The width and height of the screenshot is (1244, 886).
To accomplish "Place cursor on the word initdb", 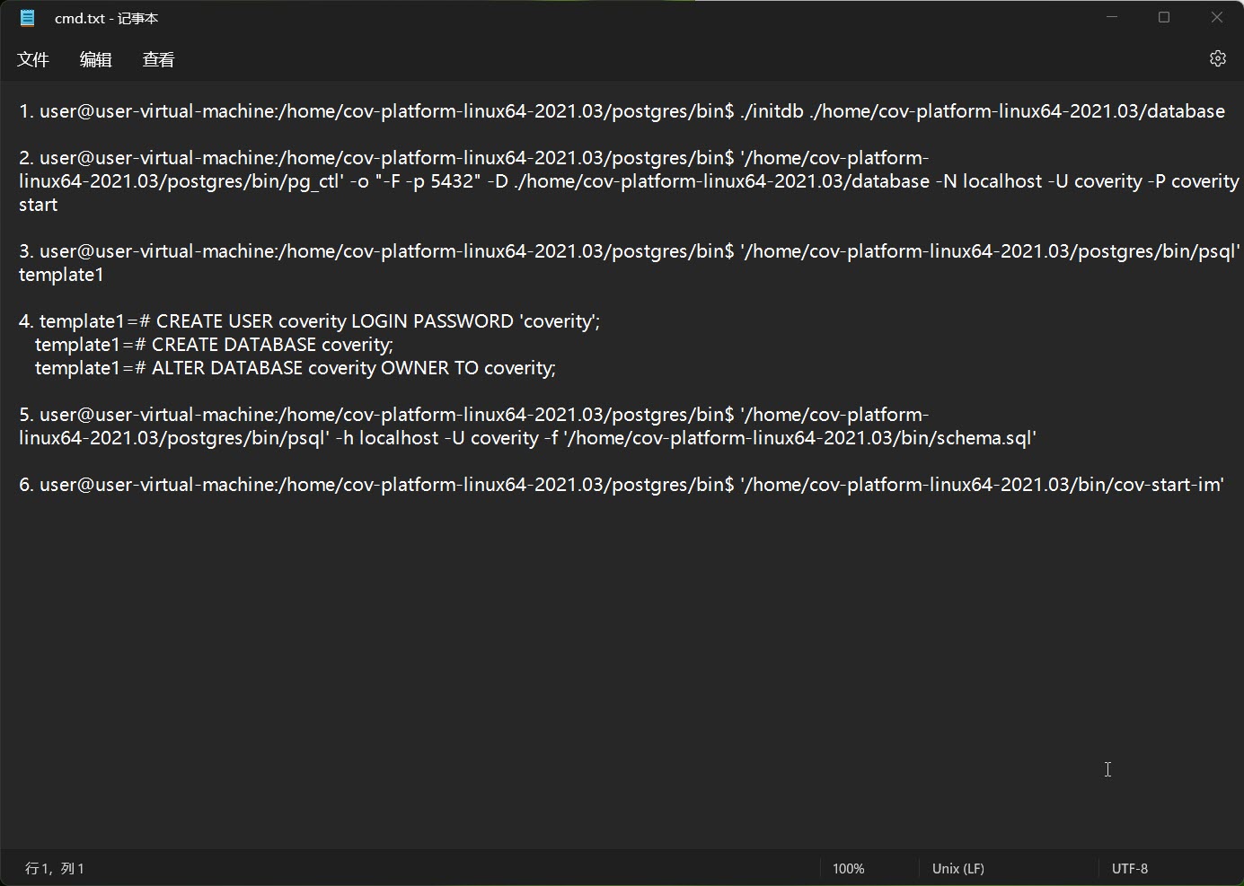I will tap(777, 111).
